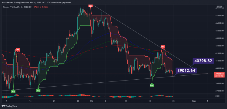Click the Nis month label on the time axis
The height and width of the screenshot is (109, 227).
tap(91, 101)
